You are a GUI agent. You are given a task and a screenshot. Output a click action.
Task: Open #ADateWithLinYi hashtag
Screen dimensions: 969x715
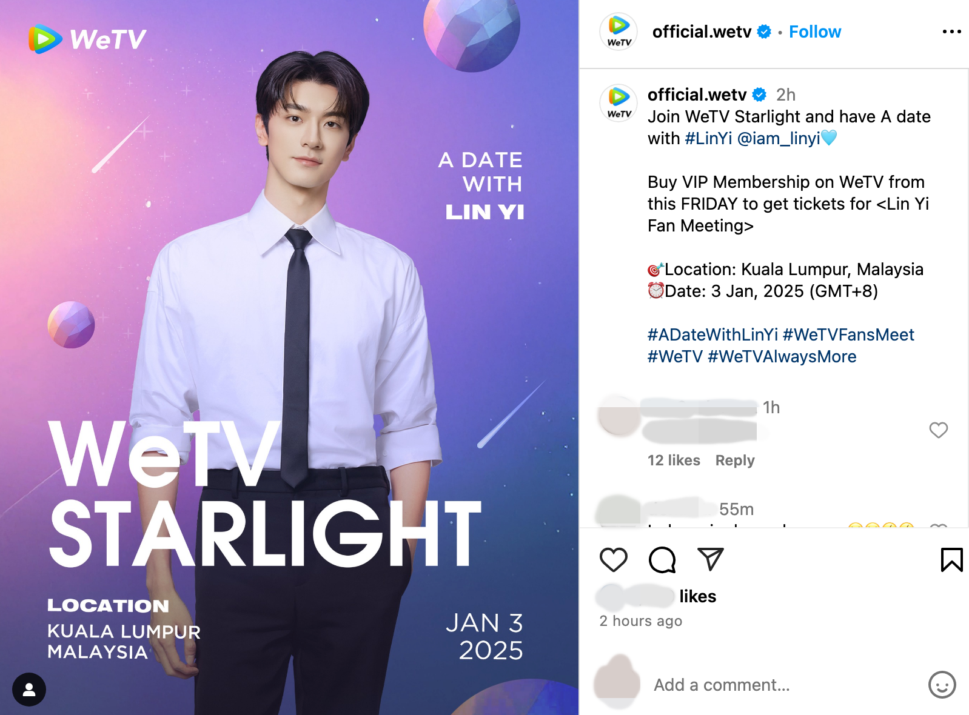click(712, 335)
